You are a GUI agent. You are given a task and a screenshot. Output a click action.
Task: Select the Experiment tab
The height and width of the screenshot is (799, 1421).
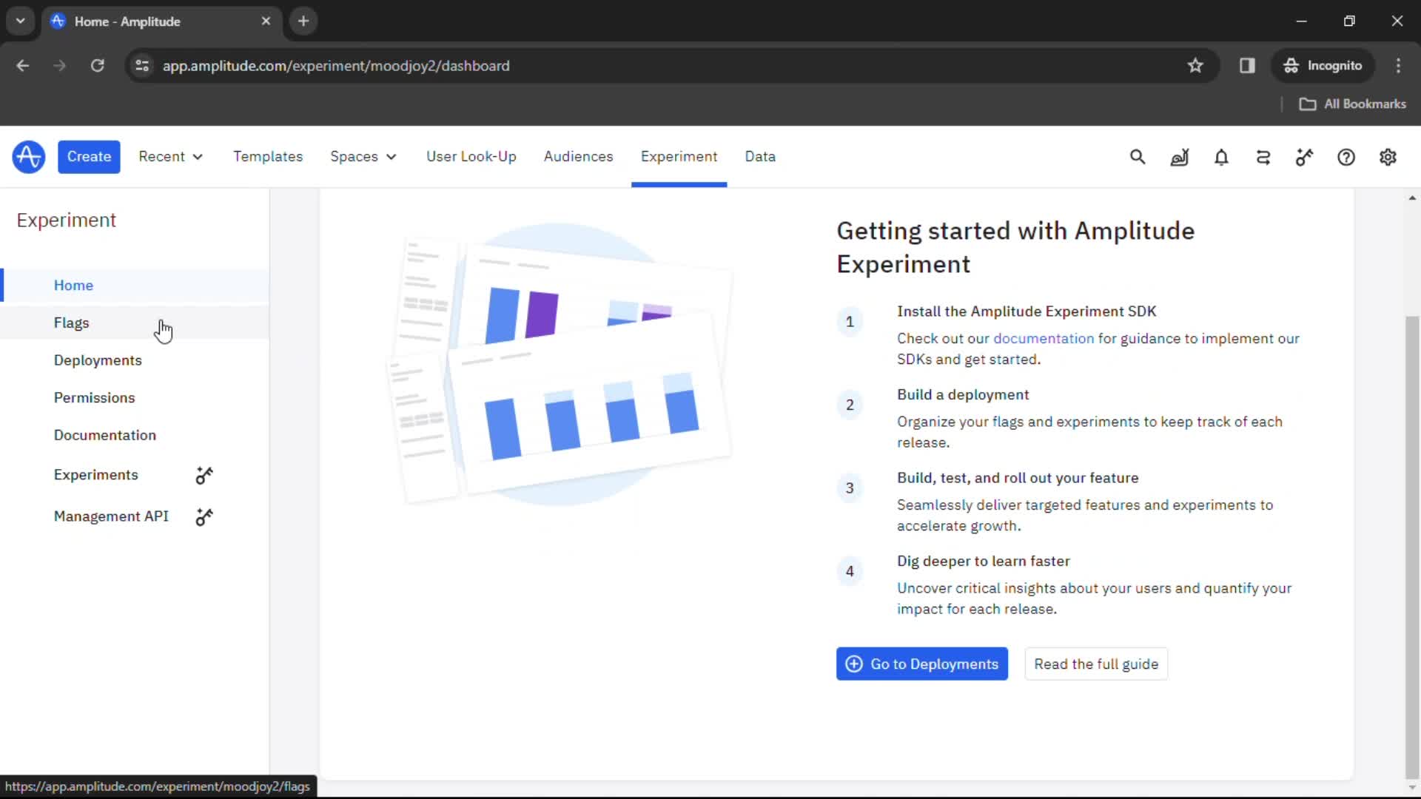pos(679,157)
